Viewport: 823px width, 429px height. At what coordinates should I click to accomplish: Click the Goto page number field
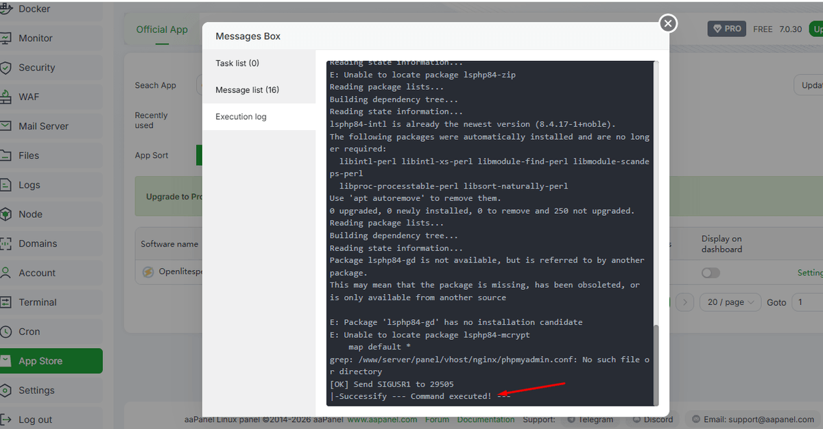click(807, 302)
